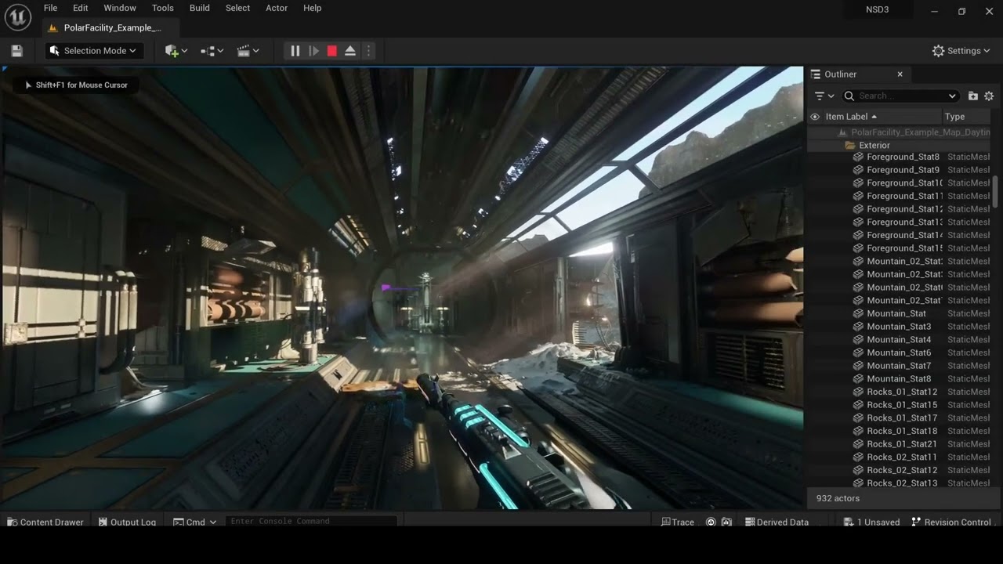Close the Outliner tab
Screen dimensions: 1003x564
900,74
